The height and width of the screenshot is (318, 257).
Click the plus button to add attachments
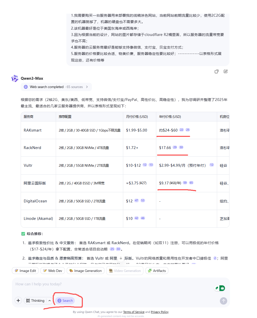point(18,301)
